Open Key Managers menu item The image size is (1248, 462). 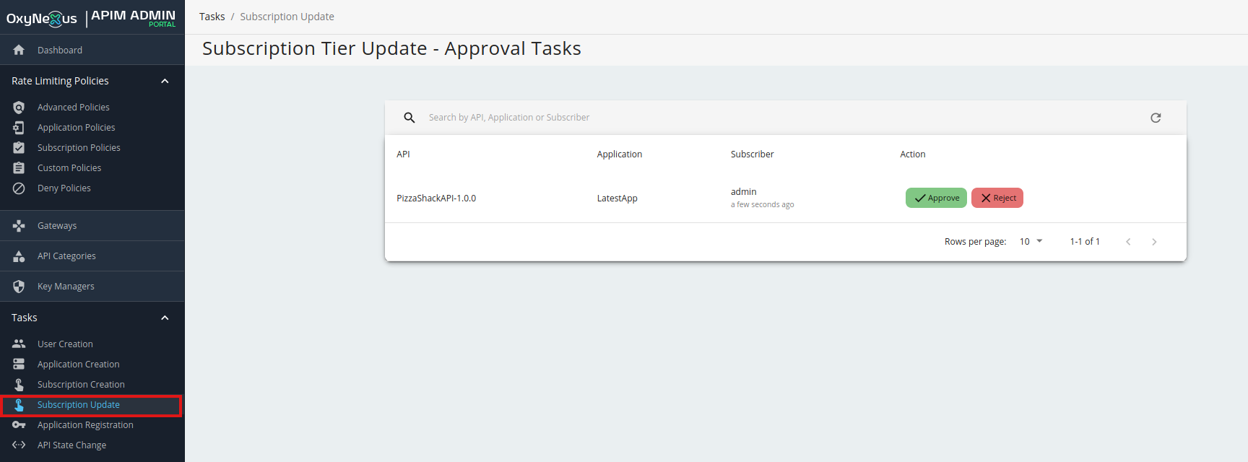point(92,286)
